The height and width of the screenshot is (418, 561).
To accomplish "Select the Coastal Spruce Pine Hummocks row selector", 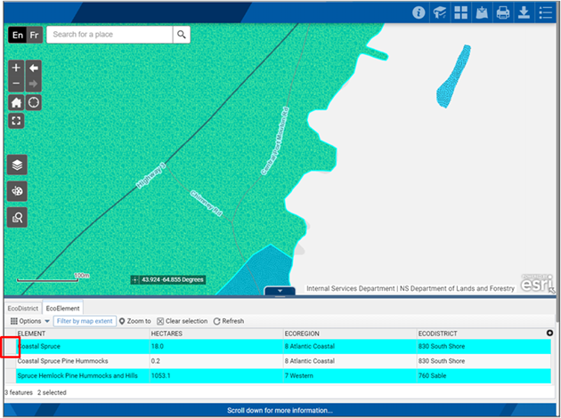I will [x=11, y=361].
